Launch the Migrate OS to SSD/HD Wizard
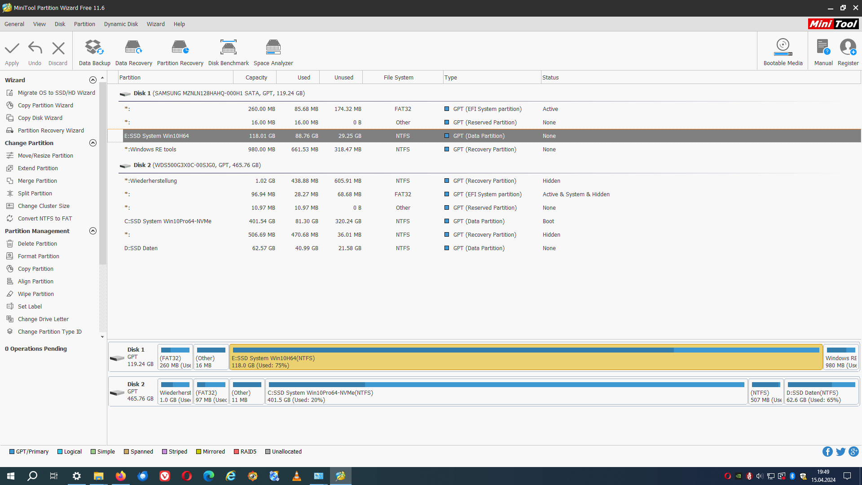862x485 pixels. 56,93
